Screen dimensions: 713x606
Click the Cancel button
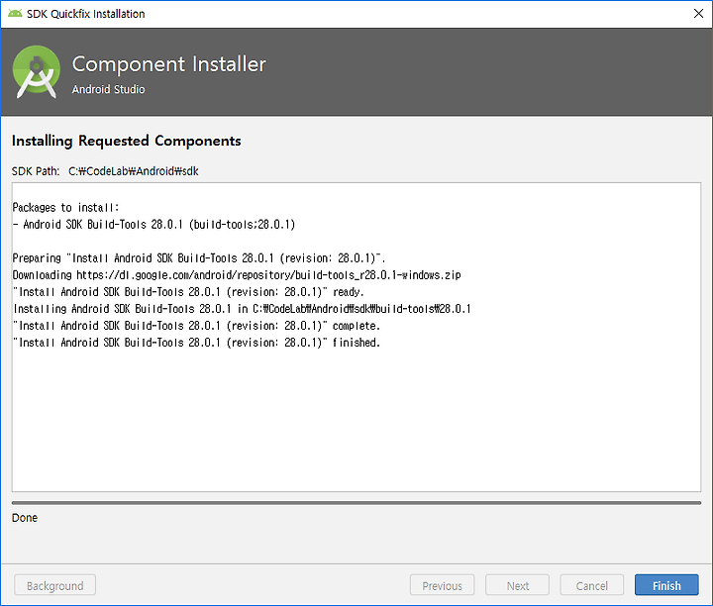click(x=591, y=585)
